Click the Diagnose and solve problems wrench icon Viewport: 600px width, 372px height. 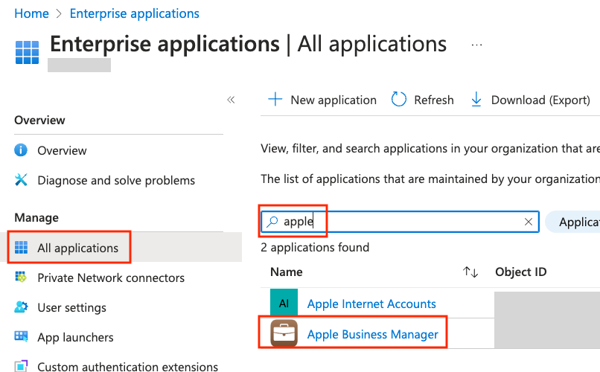click(22, 180)
